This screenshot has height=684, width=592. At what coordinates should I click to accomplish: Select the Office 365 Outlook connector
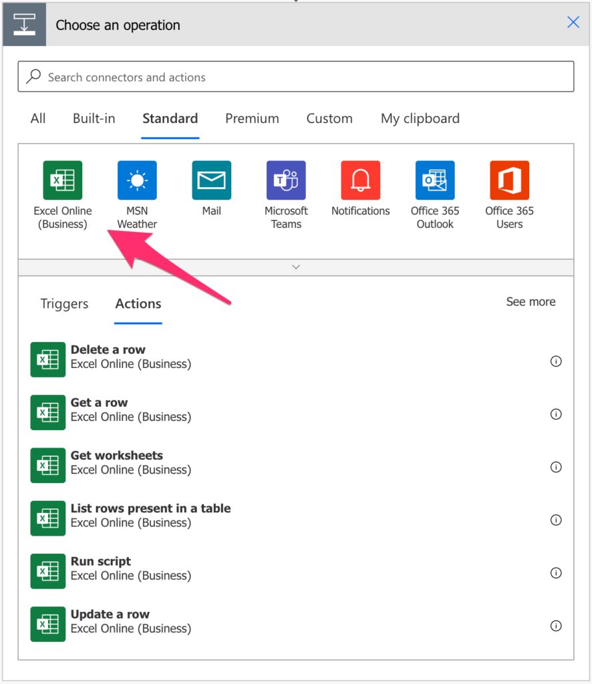pos(434,180)
